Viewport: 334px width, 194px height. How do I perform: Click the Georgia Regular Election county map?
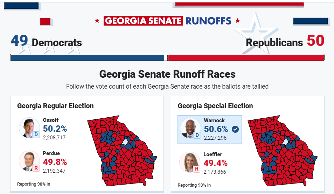point(122,151)
